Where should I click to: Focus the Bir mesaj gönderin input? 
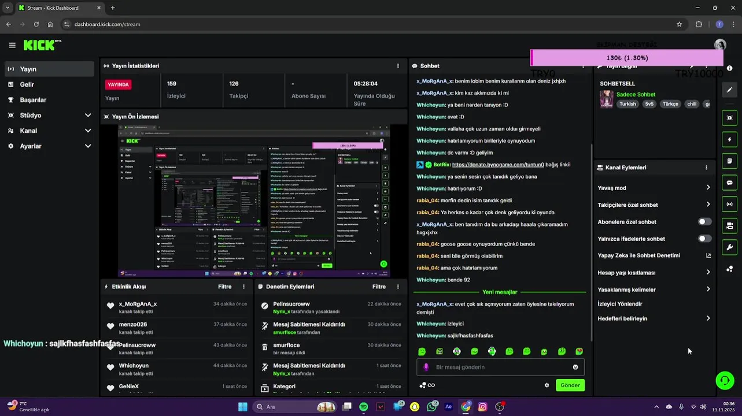tap(500, 367)
